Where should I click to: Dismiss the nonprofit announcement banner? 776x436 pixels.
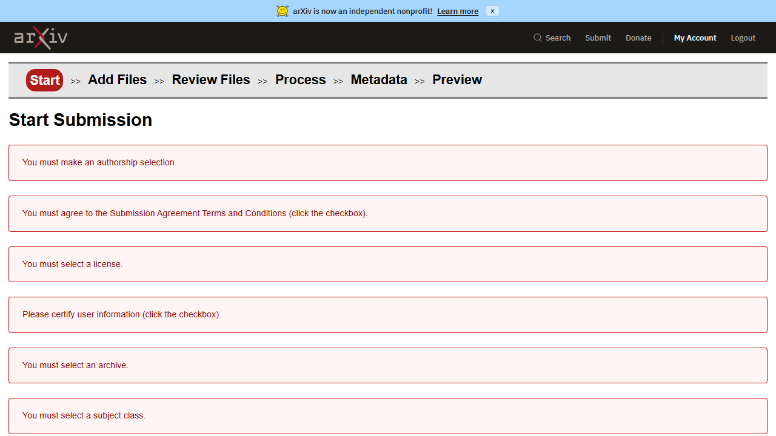492,11
